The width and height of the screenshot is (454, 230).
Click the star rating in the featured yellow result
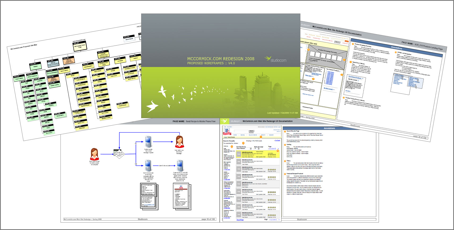pos(272,154)
